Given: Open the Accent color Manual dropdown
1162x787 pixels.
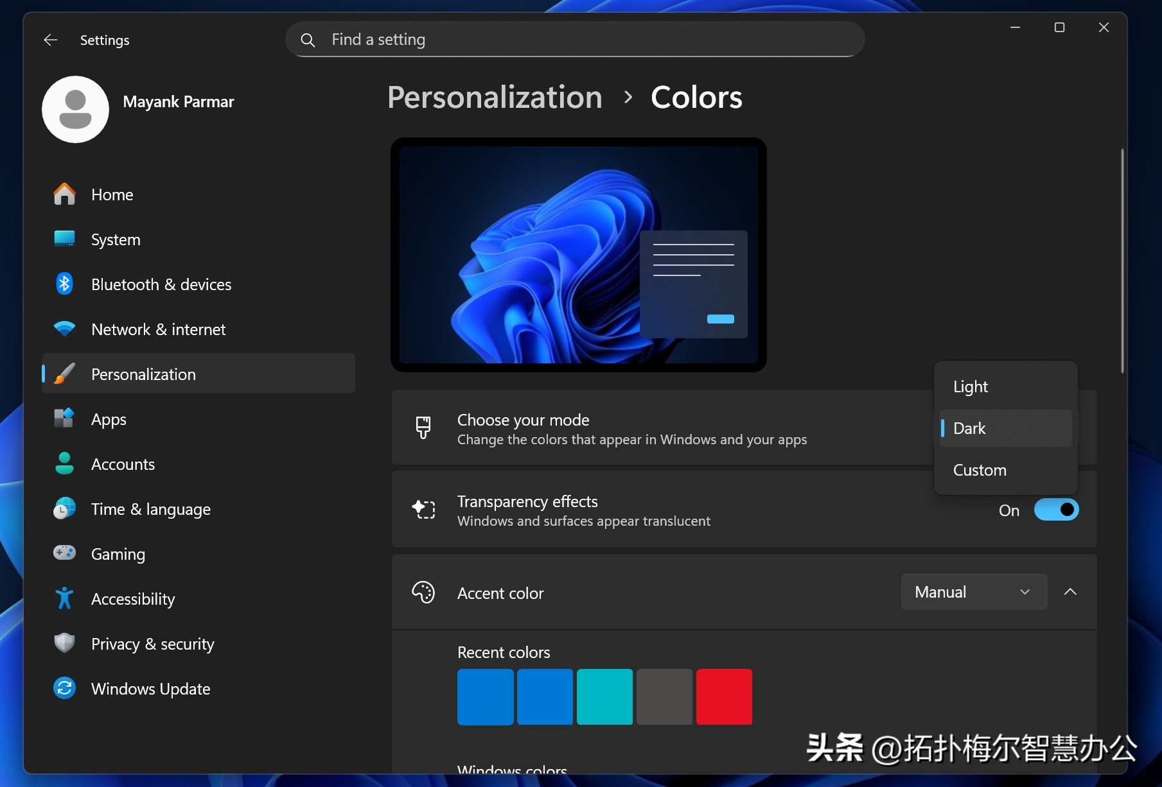Looking at the screenshot, I should pos(973,592).
